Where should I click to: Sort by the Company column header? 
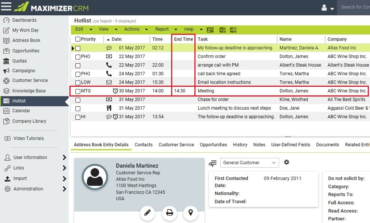337,39
